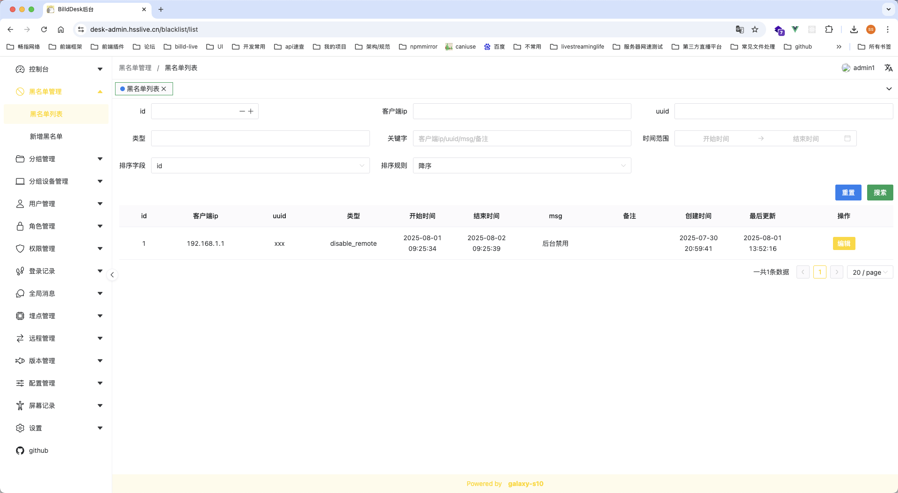Image resolution: width=898 pixels, height=493 pixels.
Task: Click the 黑名单管理 breadcrumb
Action: pyautogui.click(x=135, y=68)
